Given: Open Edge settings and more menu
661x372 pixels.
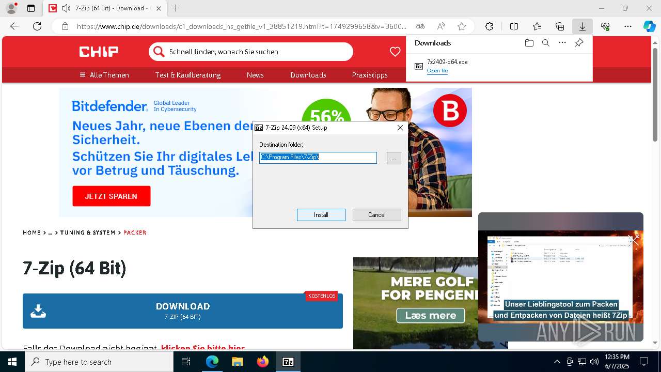Looking at the screenshot, I should [628, 26].
